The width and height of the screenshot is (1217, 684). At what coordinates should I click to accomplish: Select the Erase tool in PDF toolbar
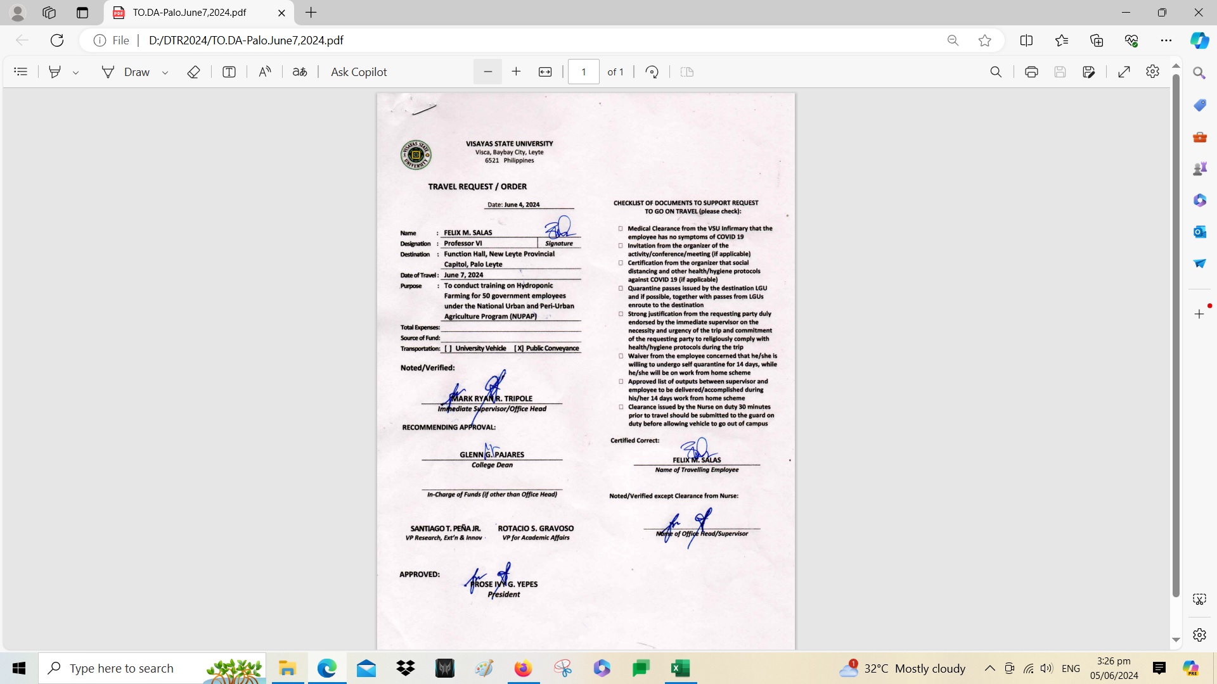[x=194, y=72]
